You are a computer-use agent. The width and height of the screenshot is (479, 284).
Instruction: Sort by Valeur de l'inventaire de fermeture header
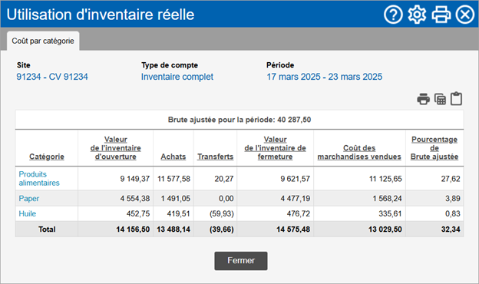click(x=276, y=148)
